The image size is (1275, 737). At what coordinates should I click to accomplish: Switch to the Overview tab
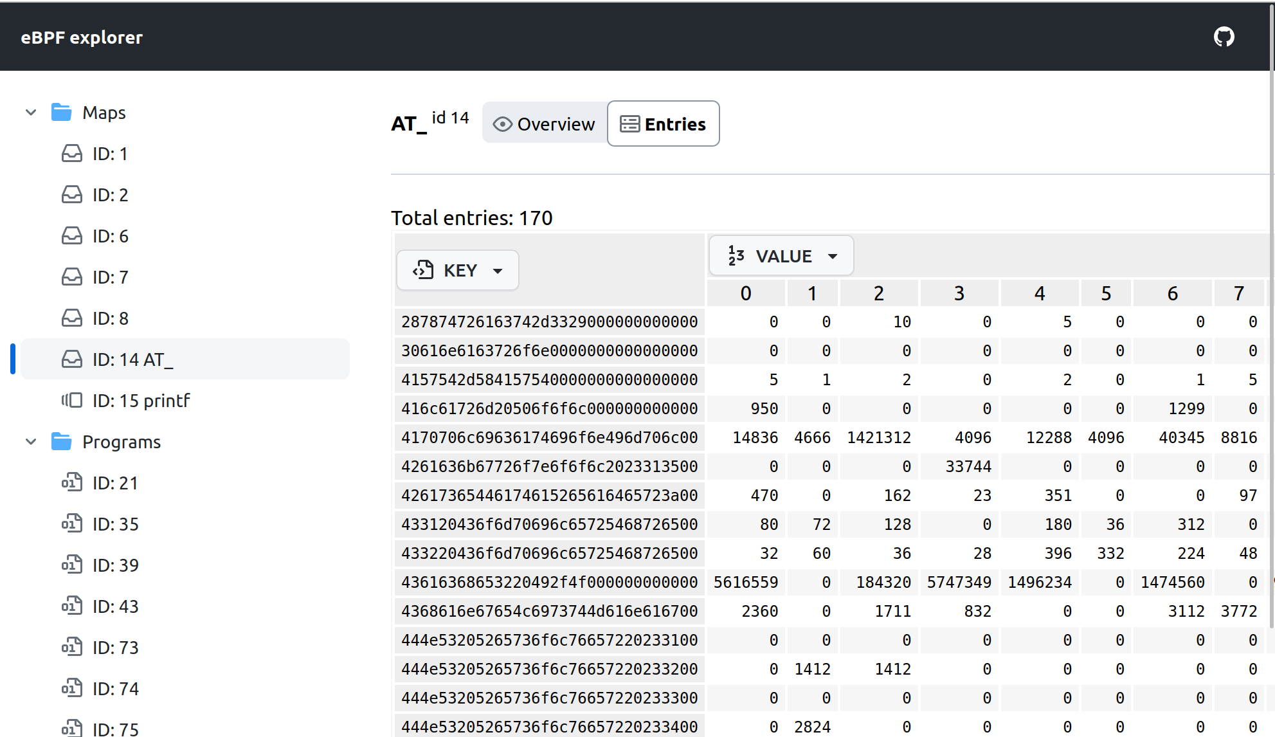click(544, 123)
